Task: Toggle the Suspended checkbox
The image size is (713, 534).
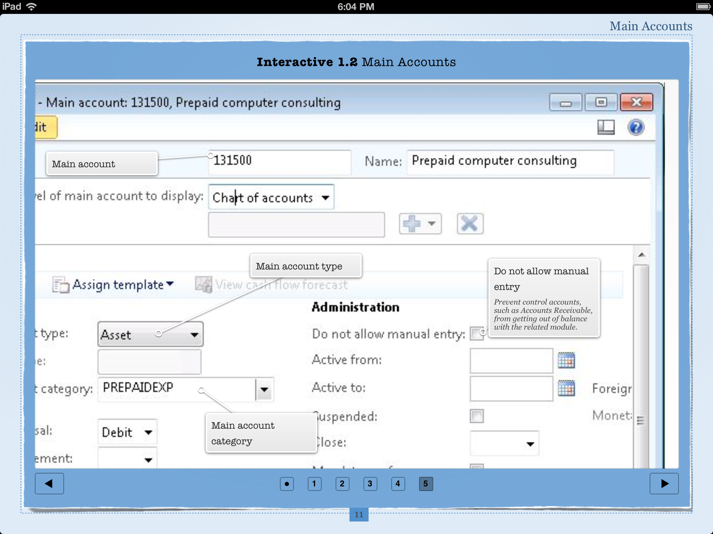Action: click(x=476, y=416)
